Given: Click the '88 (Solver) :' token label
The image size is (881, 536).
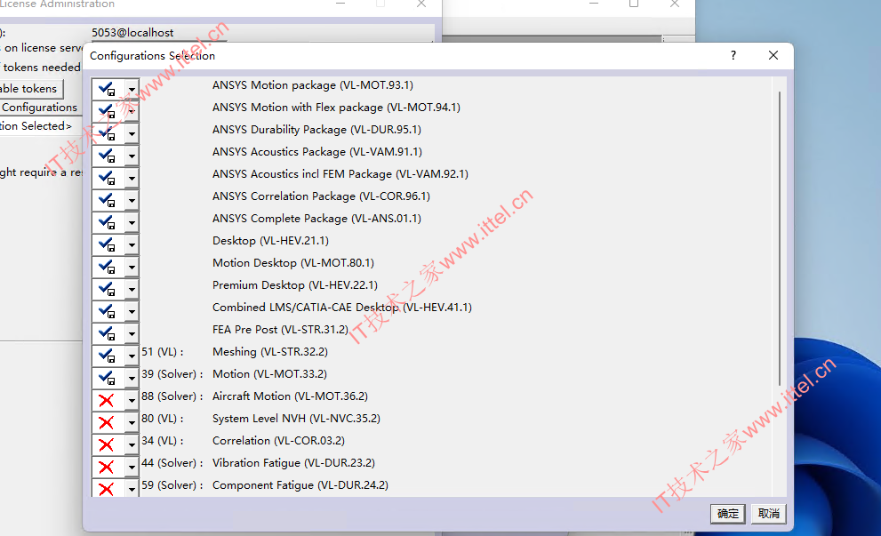Looking at the screenshot, I should click(172, 396).
